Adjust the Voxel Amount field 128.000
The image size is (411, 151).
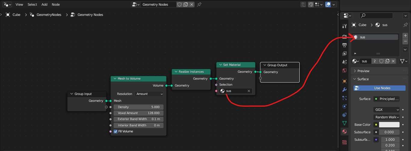pyautogui.click(x=138, y=113)
